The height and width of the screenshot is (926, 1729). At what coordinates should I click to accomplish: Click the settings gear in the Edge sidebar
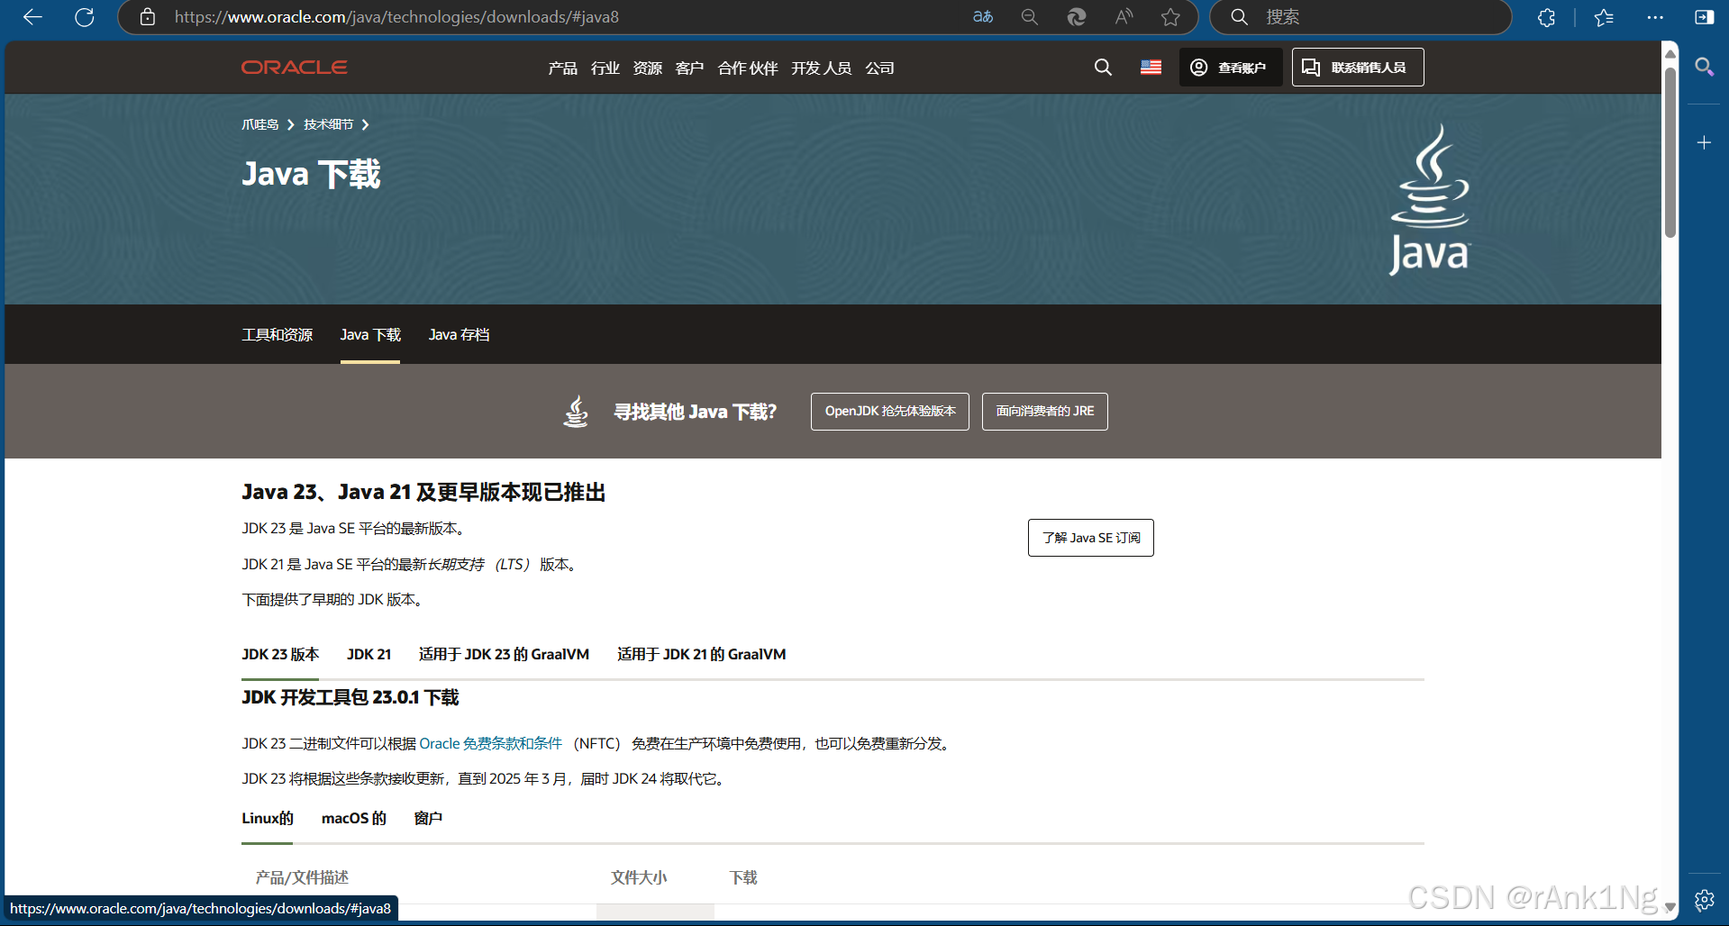[1704, 900]
